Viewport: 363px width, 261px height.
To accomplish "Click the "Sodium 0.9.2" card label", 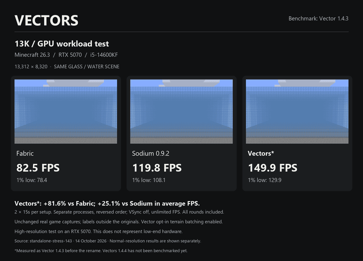I will pos(151,153).
